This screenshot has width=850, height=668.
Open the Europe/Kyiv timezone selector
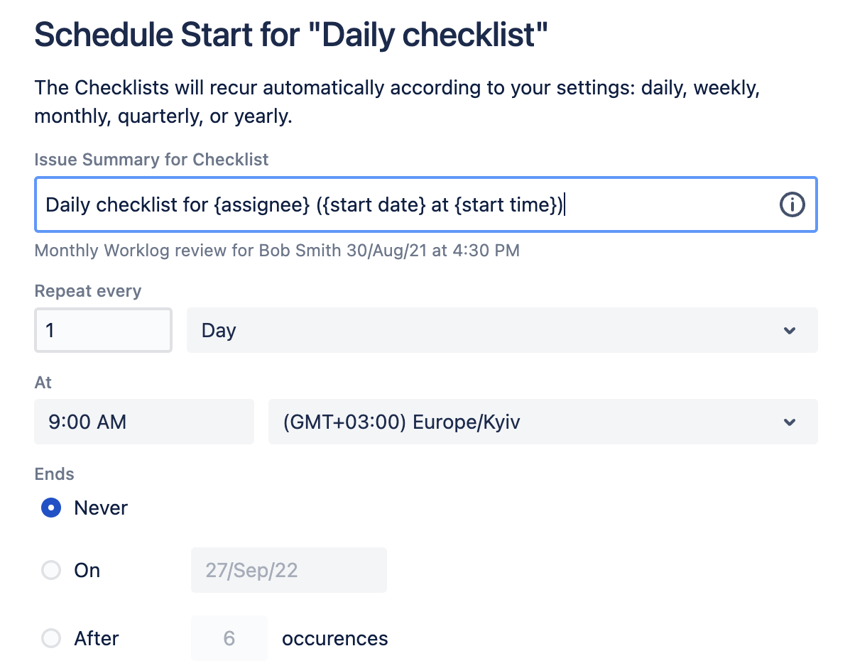click(x=497, y=422)
